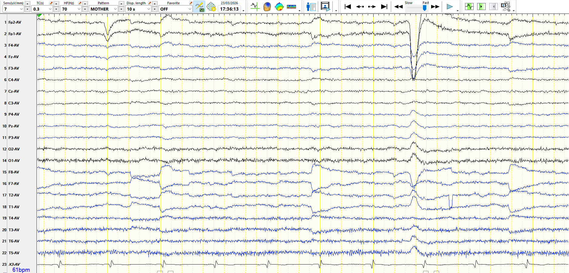This screenshot has height=273, width=569.
Task: Open the spectrogram display icon
Action: coord(291,7)
